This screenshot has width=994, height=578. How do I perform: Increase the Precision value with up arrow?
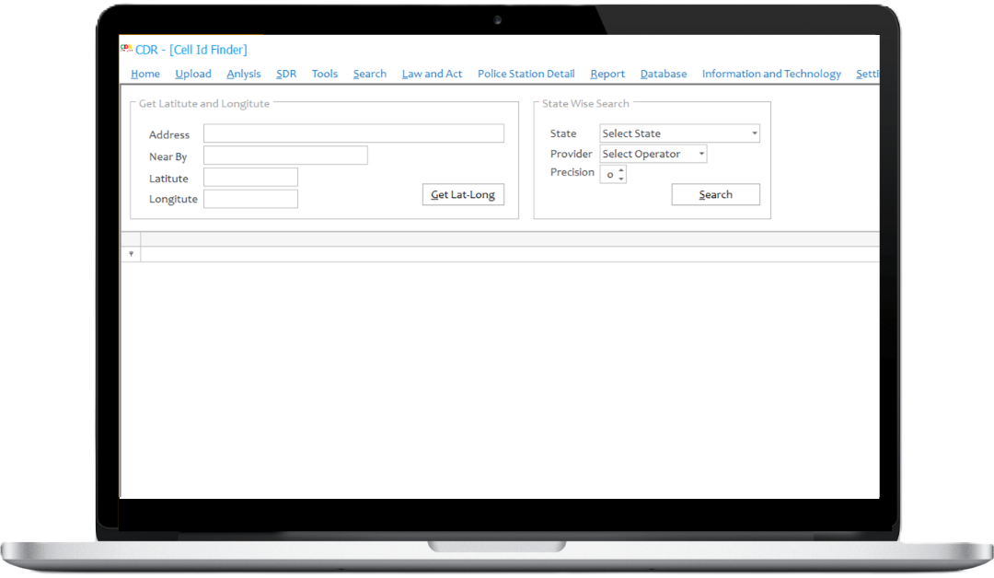[621, 169]
